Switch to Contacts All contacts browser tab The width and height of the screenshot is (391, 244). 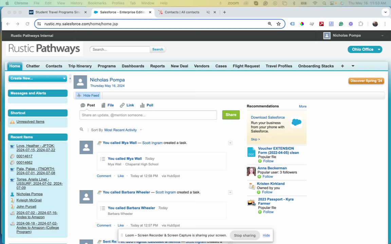tap(182, 12)
